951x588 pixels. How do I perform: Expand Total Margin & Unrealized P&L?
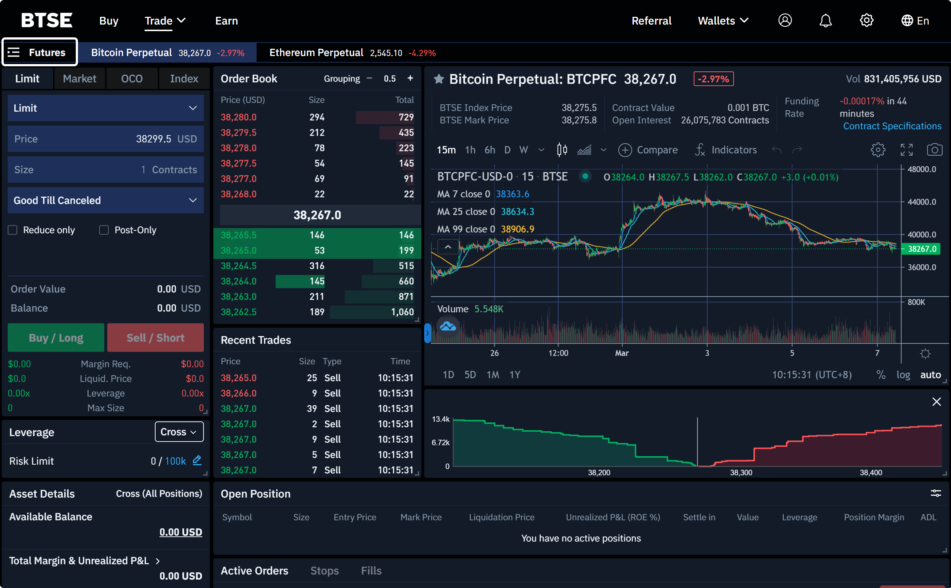84,561
